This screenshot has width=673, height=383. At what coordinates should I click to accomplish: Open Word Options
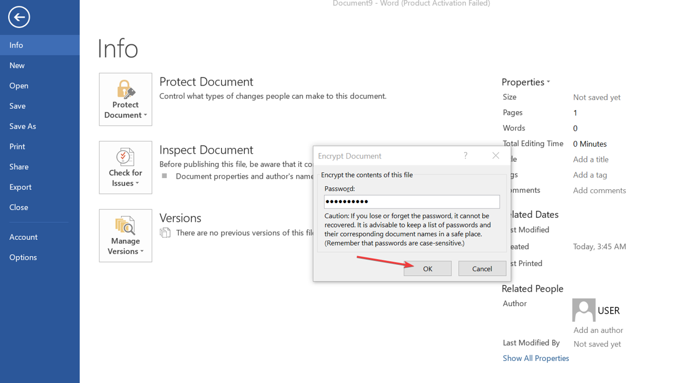point(23,257)
